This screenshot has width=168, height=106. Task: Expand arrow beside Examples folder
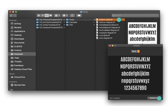click(x=94, y=22)
